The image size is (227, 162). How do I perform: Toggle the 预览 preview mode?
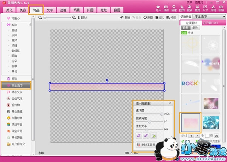coord(171,17)
